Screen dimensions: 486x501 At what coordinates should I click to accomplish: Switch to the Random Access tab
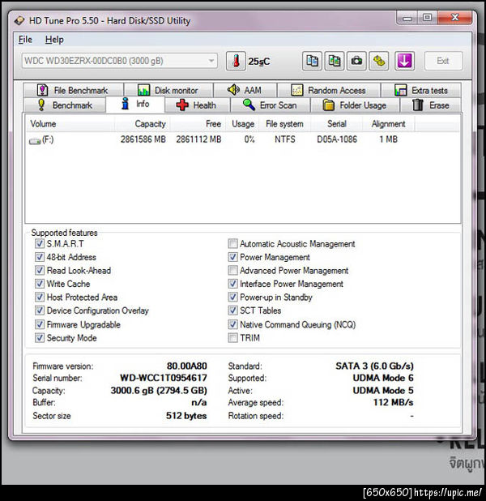(x=329, y=90)
